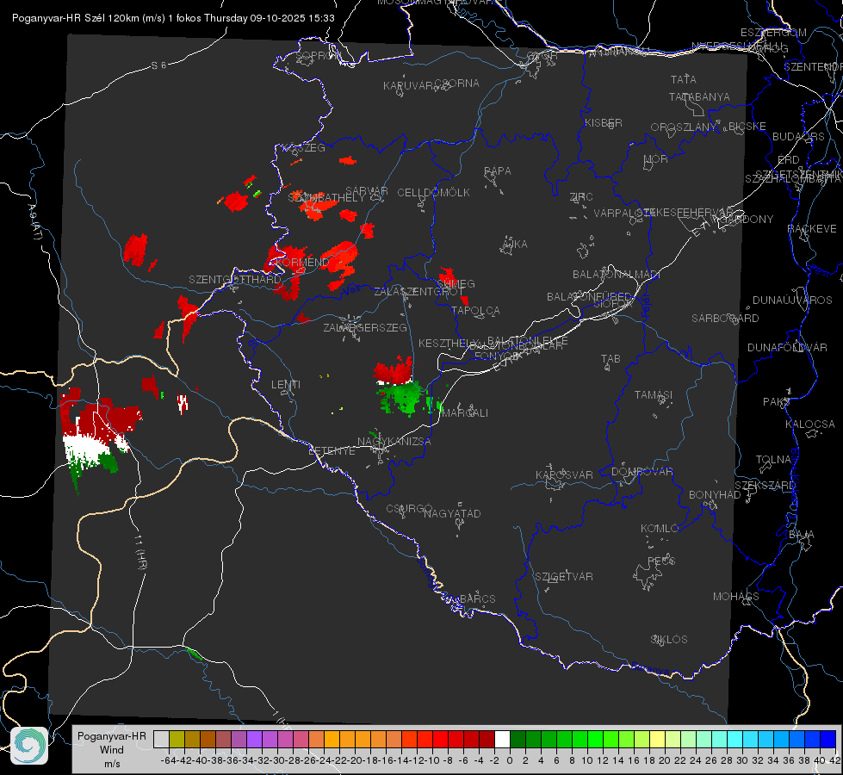
Task: Select the BAJA town label
Action: [x=802, y=535]
